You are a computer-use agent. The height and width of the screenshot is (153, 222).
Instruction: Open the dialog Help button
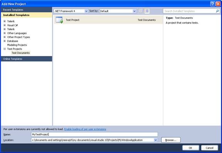coord(212,4)
